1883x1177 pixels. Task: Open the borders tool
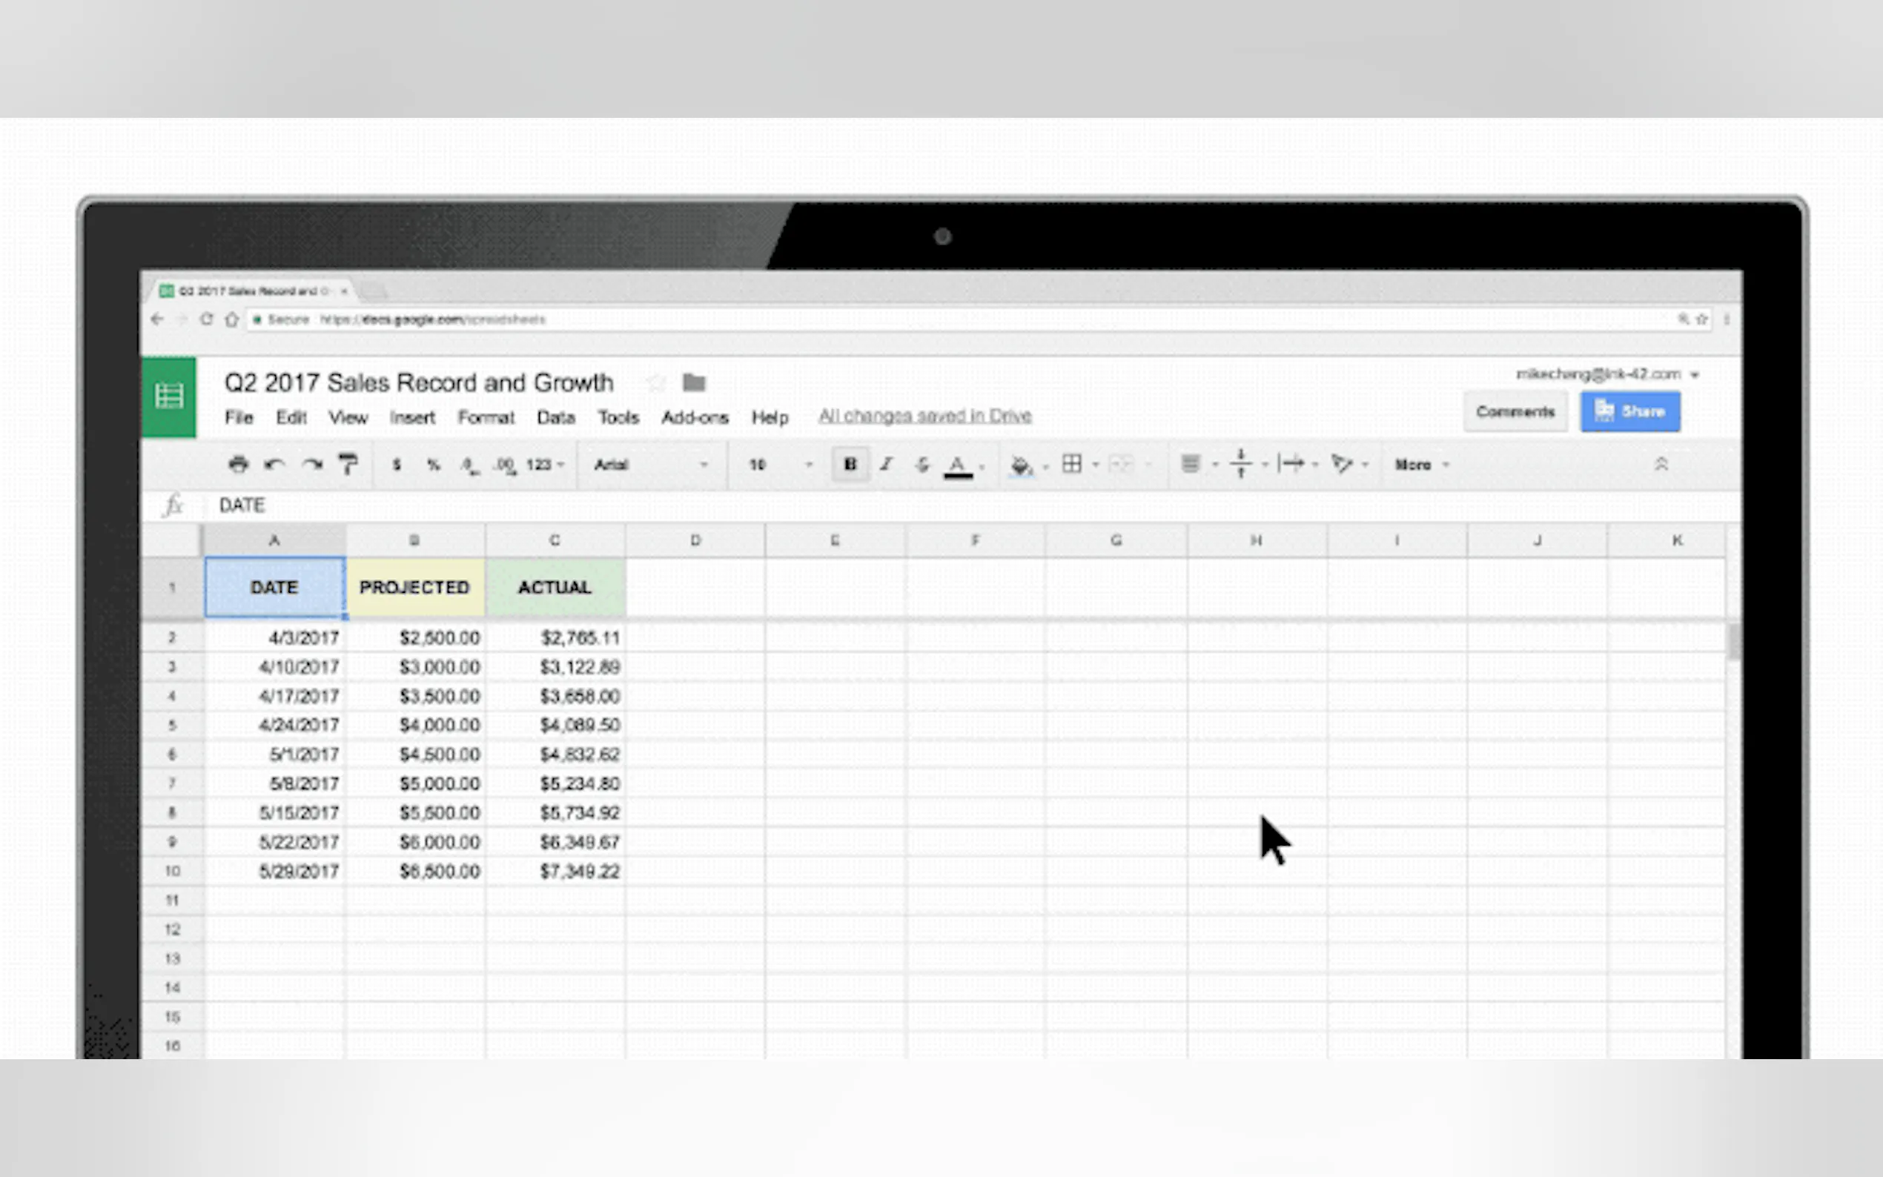tap(1072, 465)
